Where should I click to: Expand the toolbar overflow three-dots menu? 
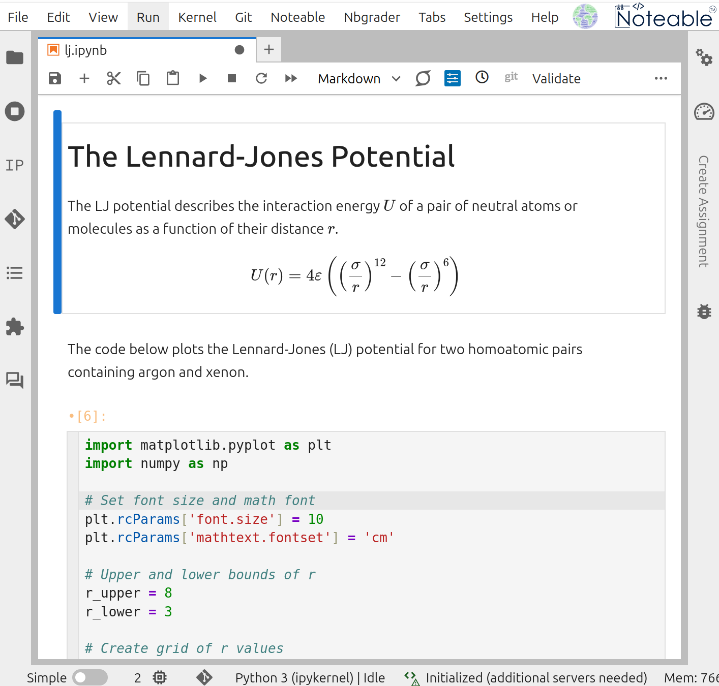click(661, 78)
